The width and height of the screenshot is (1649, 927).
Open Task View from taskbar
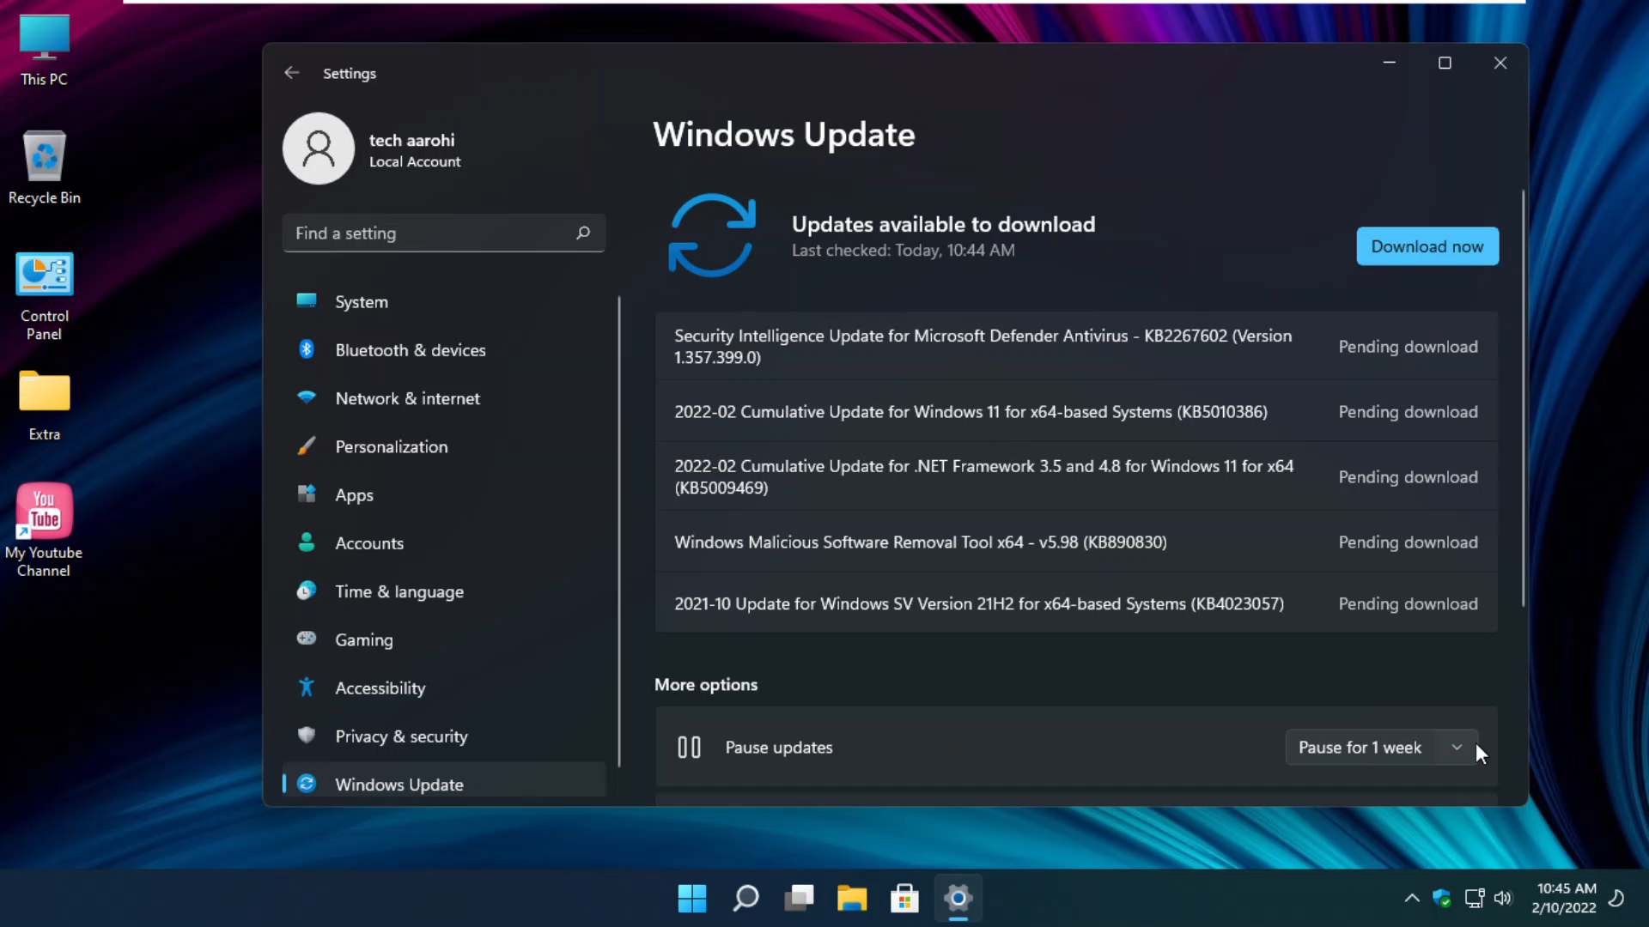point(799,899)
